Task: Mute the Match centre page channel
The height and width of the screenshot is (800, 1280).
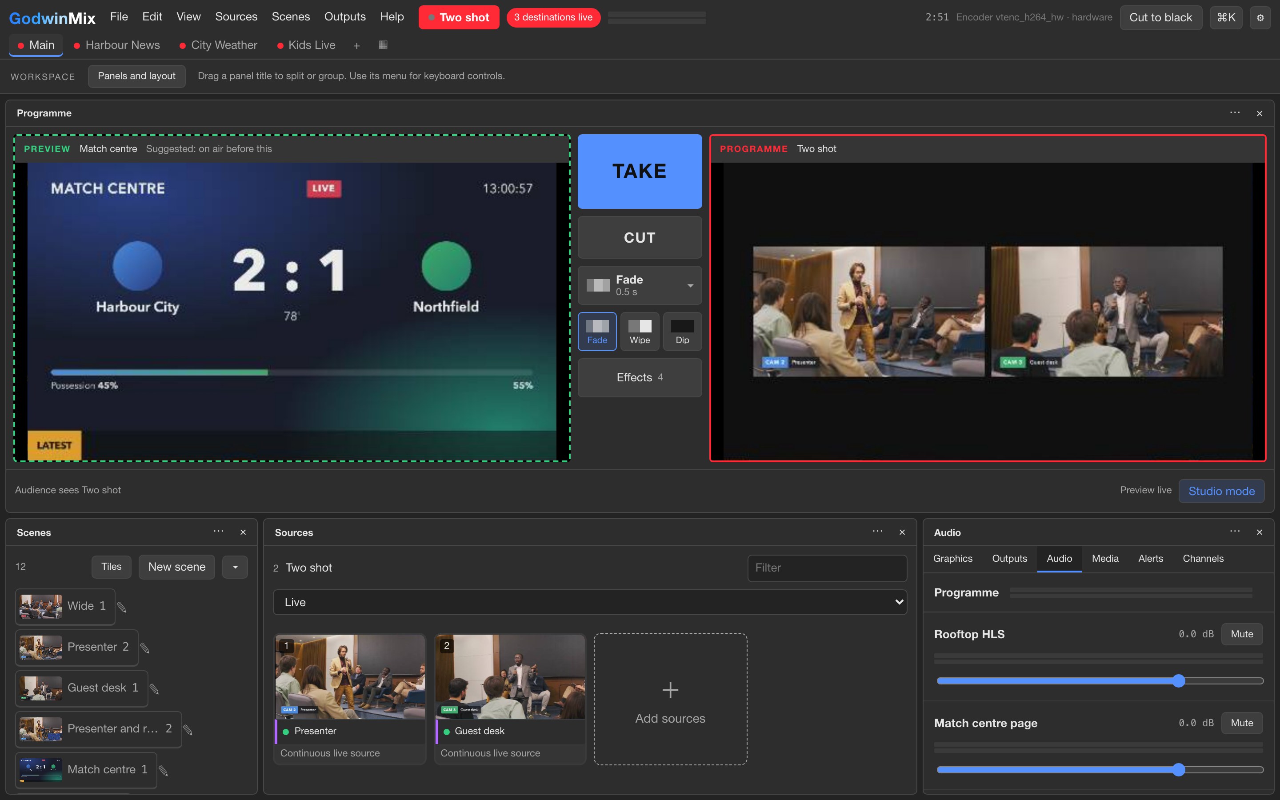Action: [x=1241, y=723]
